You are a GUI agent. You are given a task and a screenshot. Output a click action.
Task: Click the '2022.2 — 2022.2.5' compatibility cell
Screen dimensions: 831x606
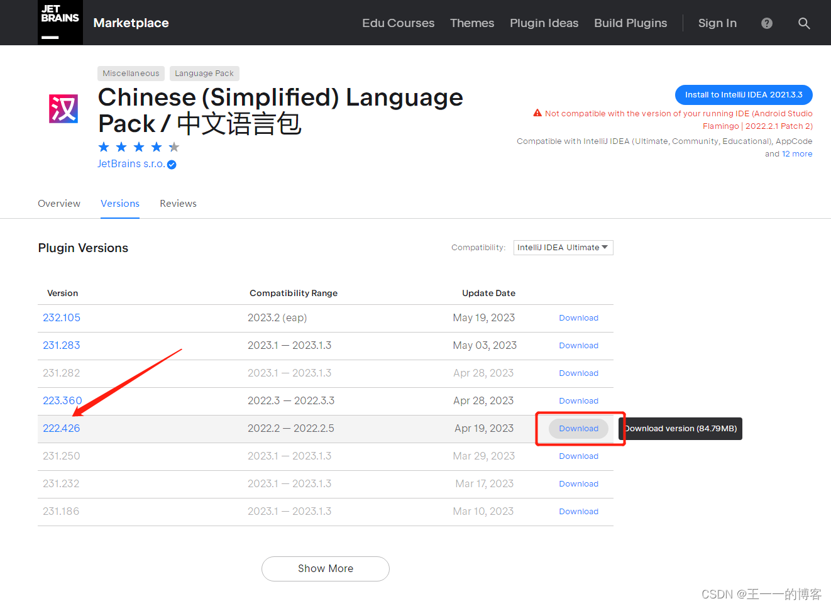coord(291,429)
